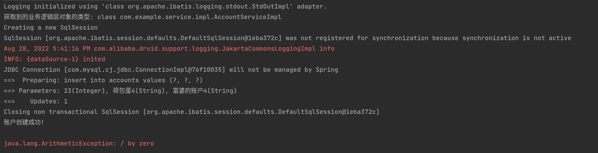
Task: Click the 'synchronization is not active' text
Action: click(x=517, y=38)
